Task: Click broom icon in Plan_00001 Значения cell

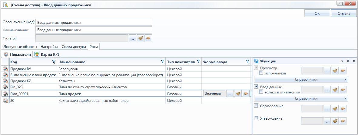Action: [238, 94]
